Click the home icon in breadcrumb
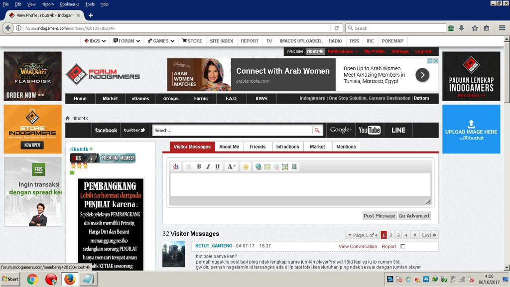 [x=68, y=118]
